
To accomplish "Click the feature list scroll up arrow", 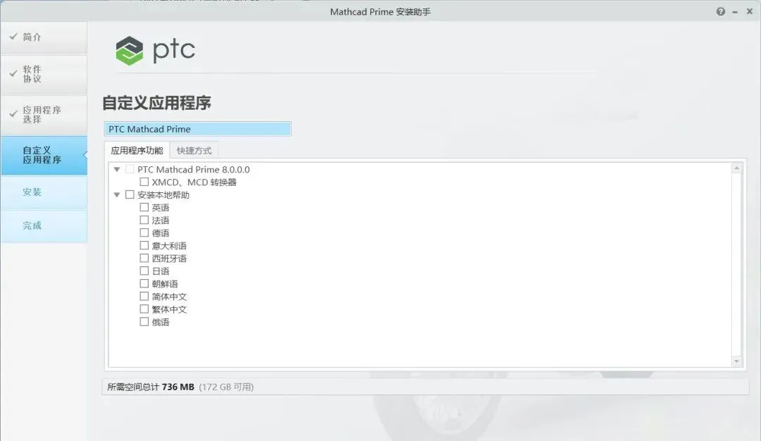I will pos(737,168).
